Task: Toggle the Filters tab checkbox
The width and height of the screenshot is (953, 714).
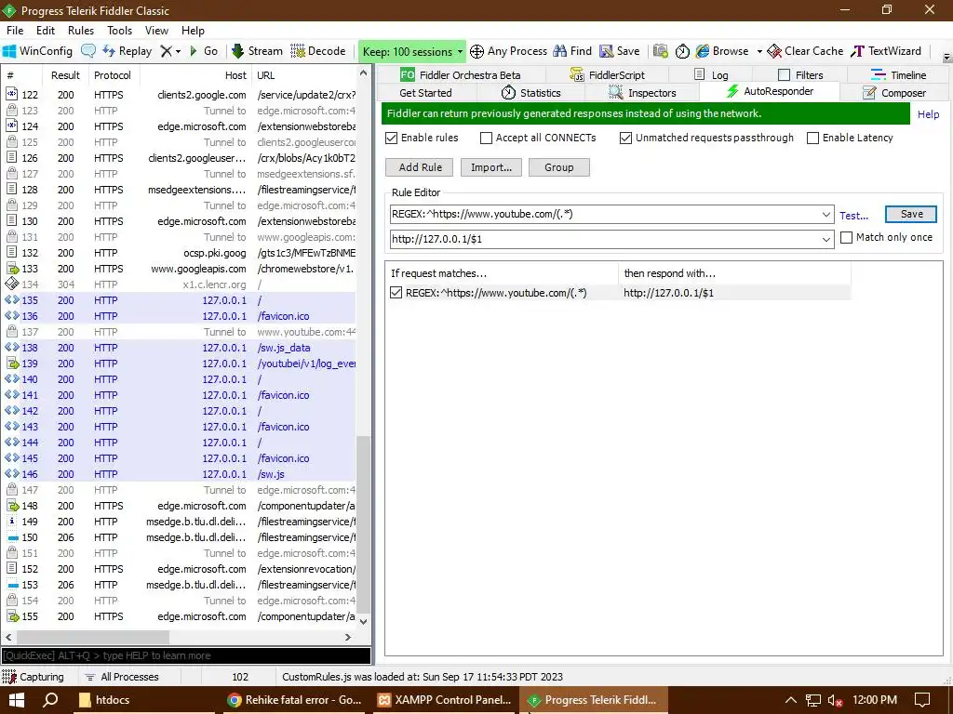Action: click(x=784, y=74)
